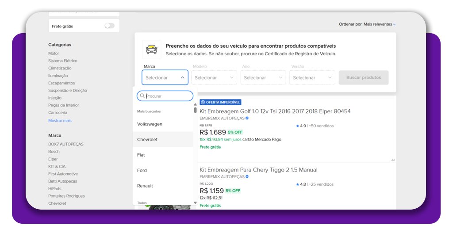Open the Versão Selecionar dropdown
Image resolution: width=453 pixels, height=237 pixels.
(312, 77)
